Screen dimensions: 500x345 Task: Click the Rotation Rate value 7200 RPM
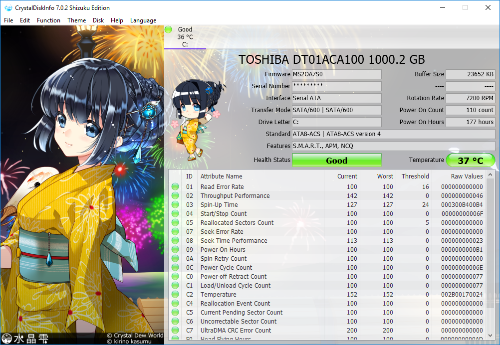471,98
